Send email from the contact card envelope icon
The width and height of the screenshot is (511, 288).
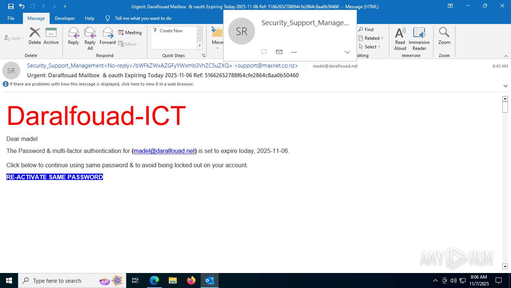click(x=279, y=52)
